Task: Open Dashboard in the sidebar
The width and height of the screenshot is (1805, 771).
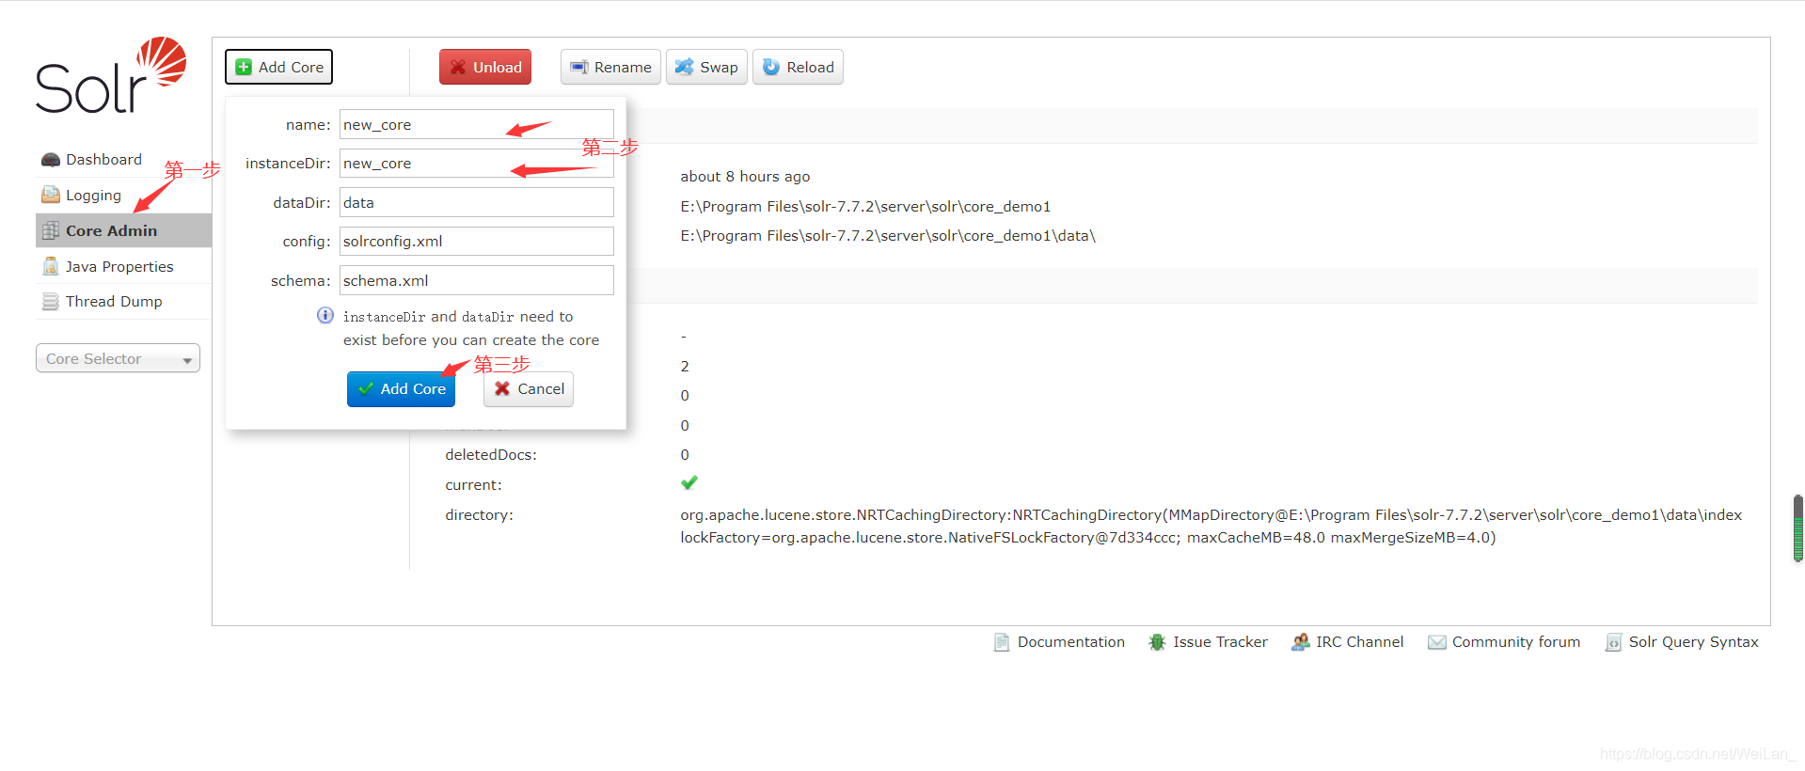Action: click(x=123, y=160)
